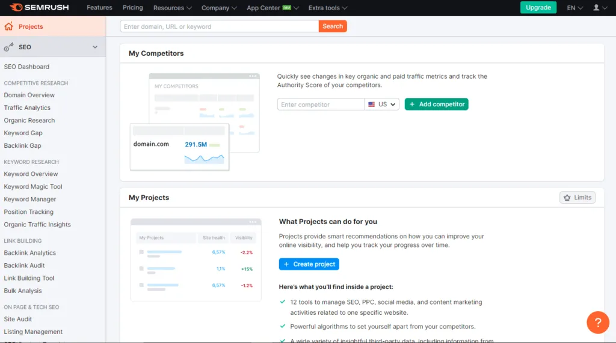Click the LINK BUILDING section heading

(23, 241)
